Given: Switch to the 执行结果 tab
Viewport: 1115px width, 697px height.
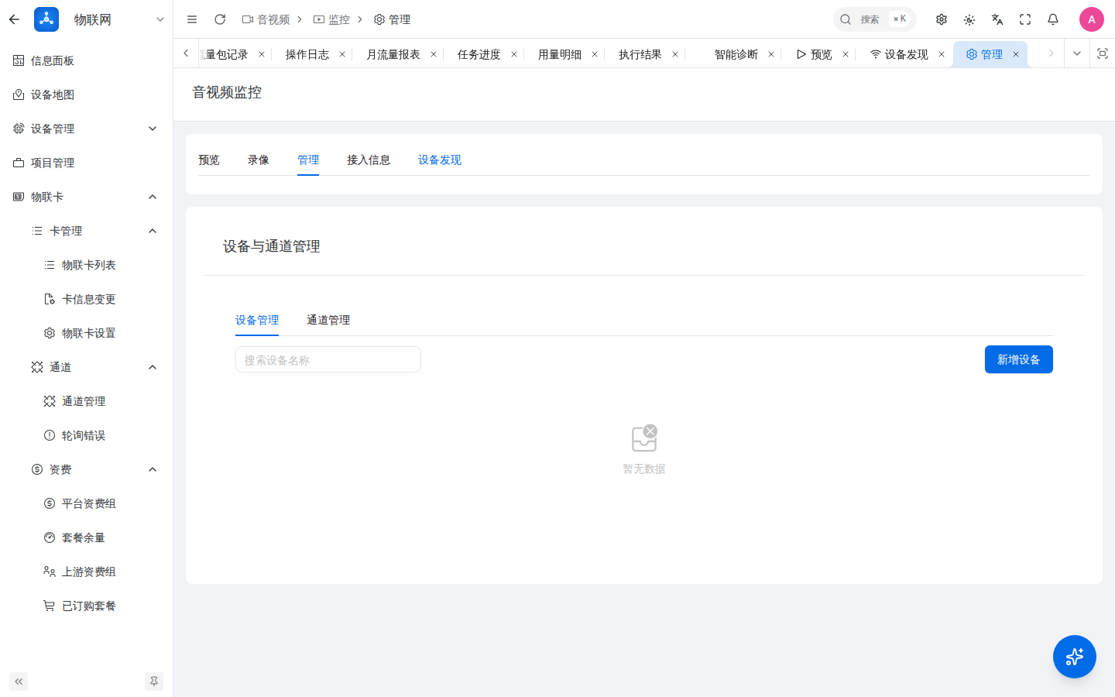Looking at the screenshot, I should 640,54.
